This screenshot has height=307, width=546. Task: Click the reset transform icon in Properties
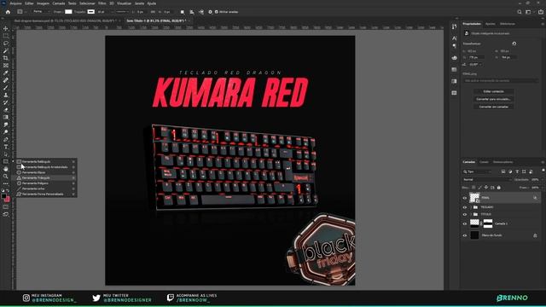(514, 43)
